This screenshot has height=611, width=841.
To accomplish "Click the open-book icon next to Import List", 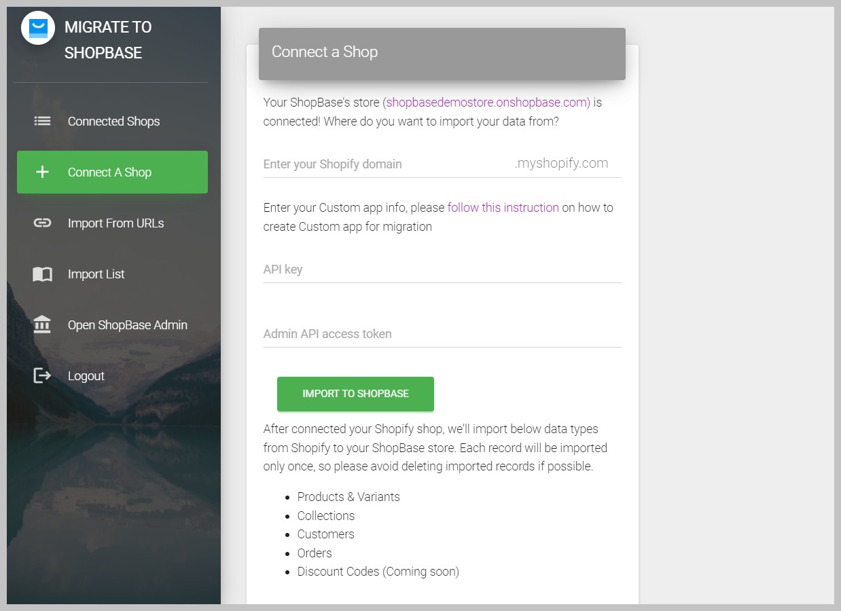I will click(x=42, y=274).
